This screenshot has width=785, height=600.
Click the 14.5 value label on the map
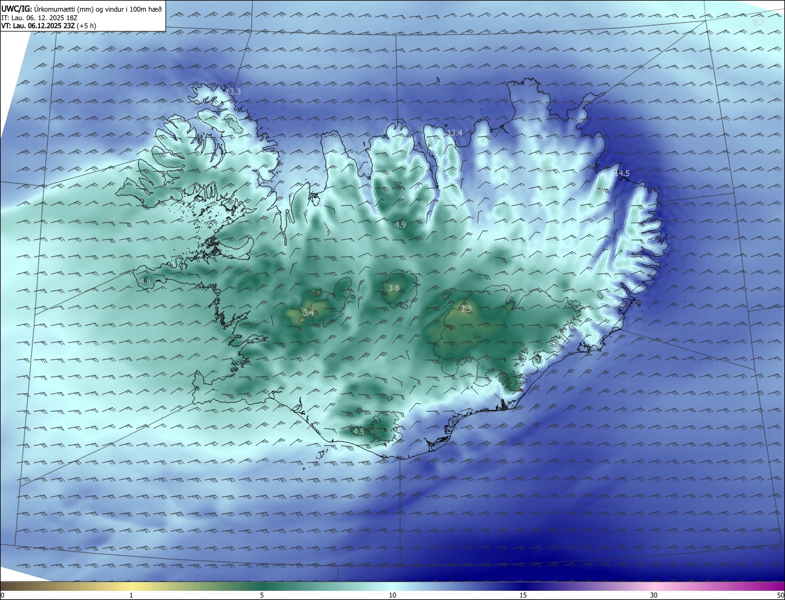pyautogui.click(x=622, y=174)
